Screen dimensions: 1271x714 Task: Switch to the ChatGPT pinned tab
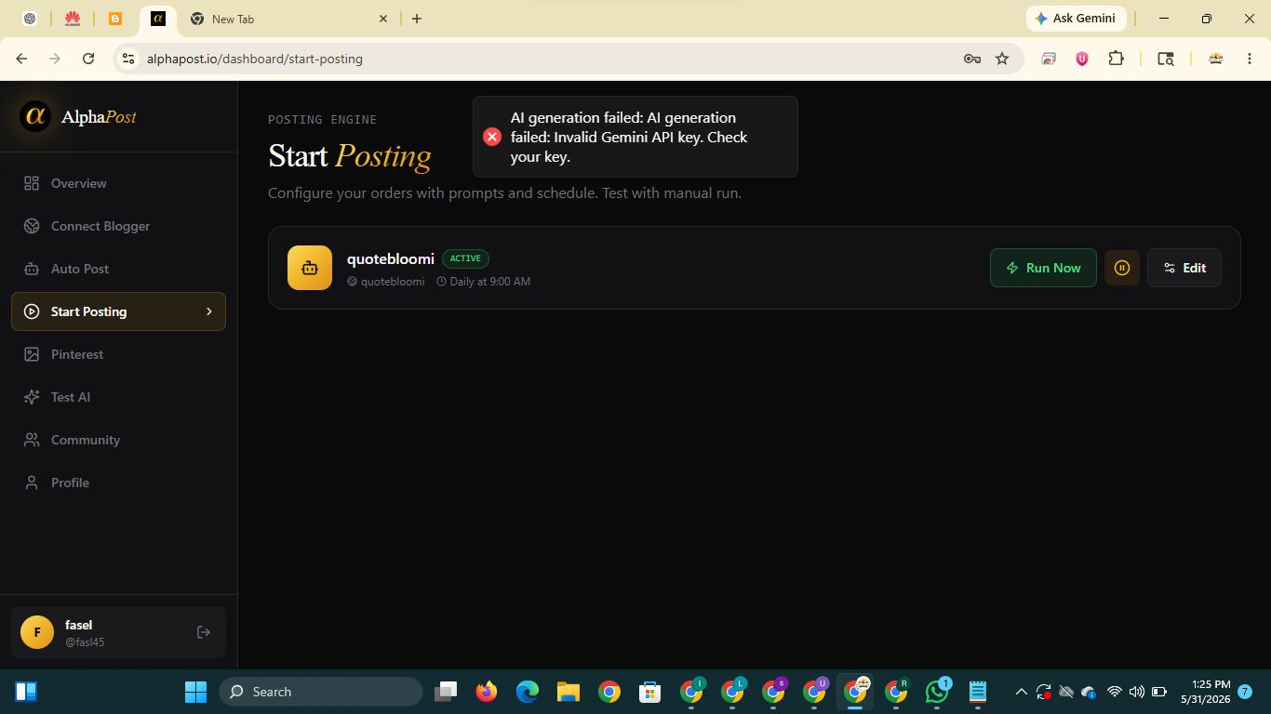[30, 19]
